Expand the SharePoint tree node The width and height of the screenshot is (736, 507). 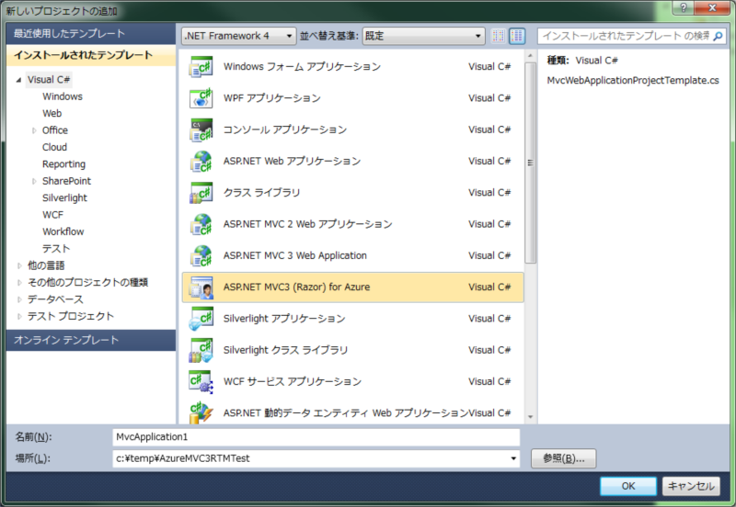[x=34, y=181]
